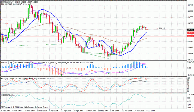
Task: Click MACD green up arrow at 17 Apr 2009
Action: pos(61,75)
